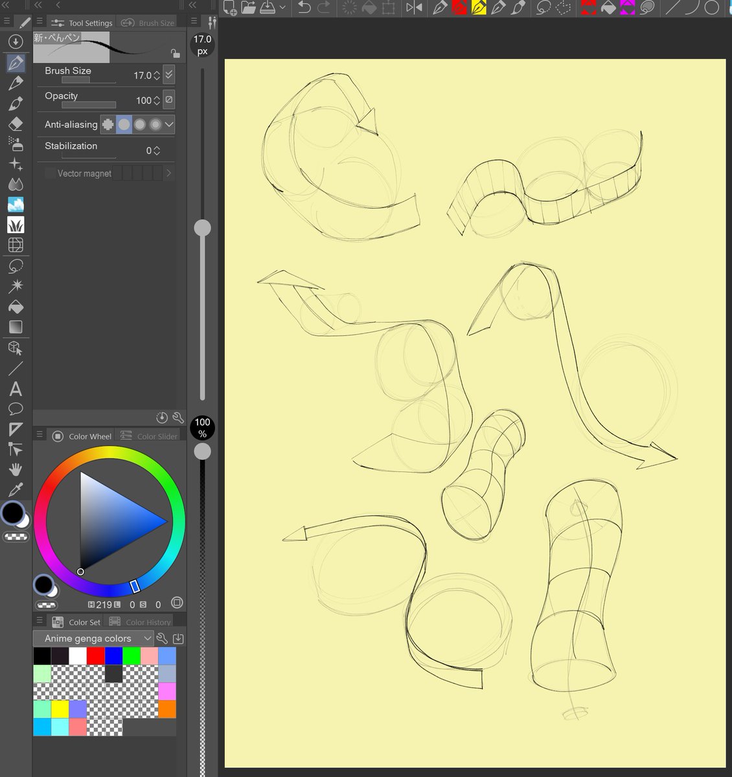The image size is (732, 777).
Task: Select weak anti-aliasing option
Action: [124, 124]
